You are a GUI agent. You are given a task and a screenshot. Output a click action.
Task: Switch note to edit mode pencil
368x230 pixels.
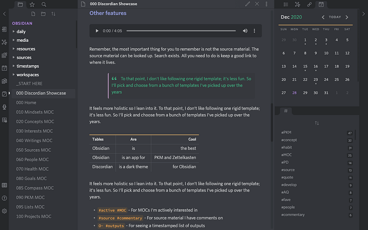[x=247, y=4]
